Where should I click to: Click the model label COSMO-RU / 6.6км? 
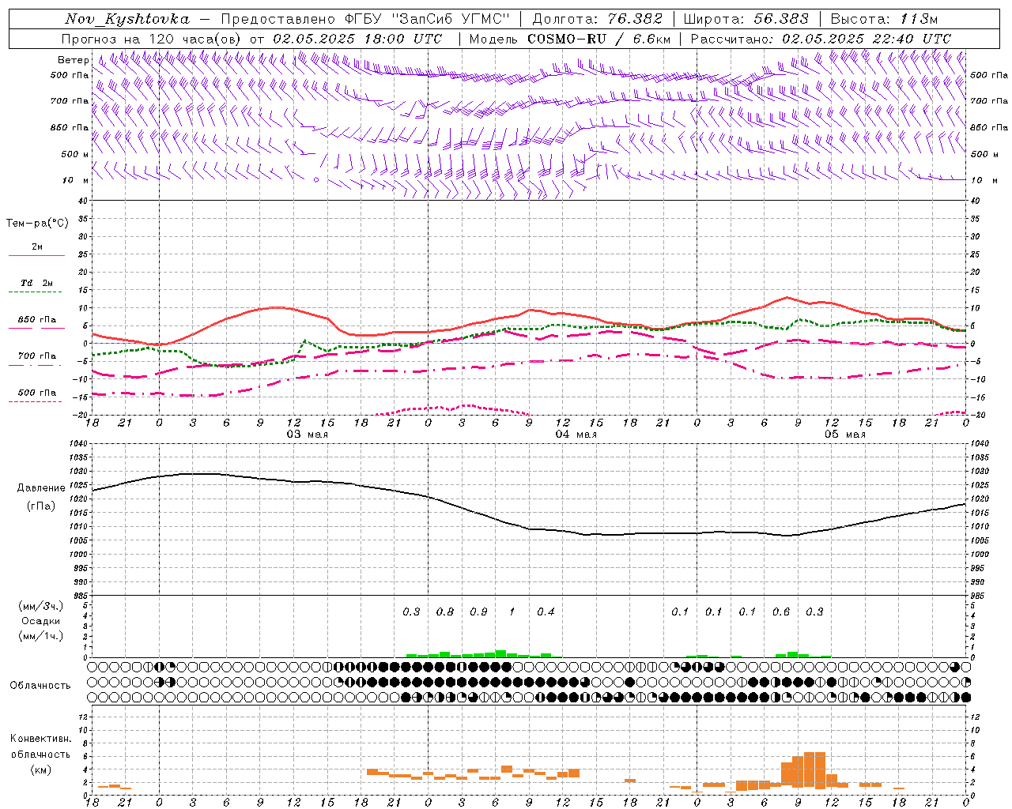point(599,39)
